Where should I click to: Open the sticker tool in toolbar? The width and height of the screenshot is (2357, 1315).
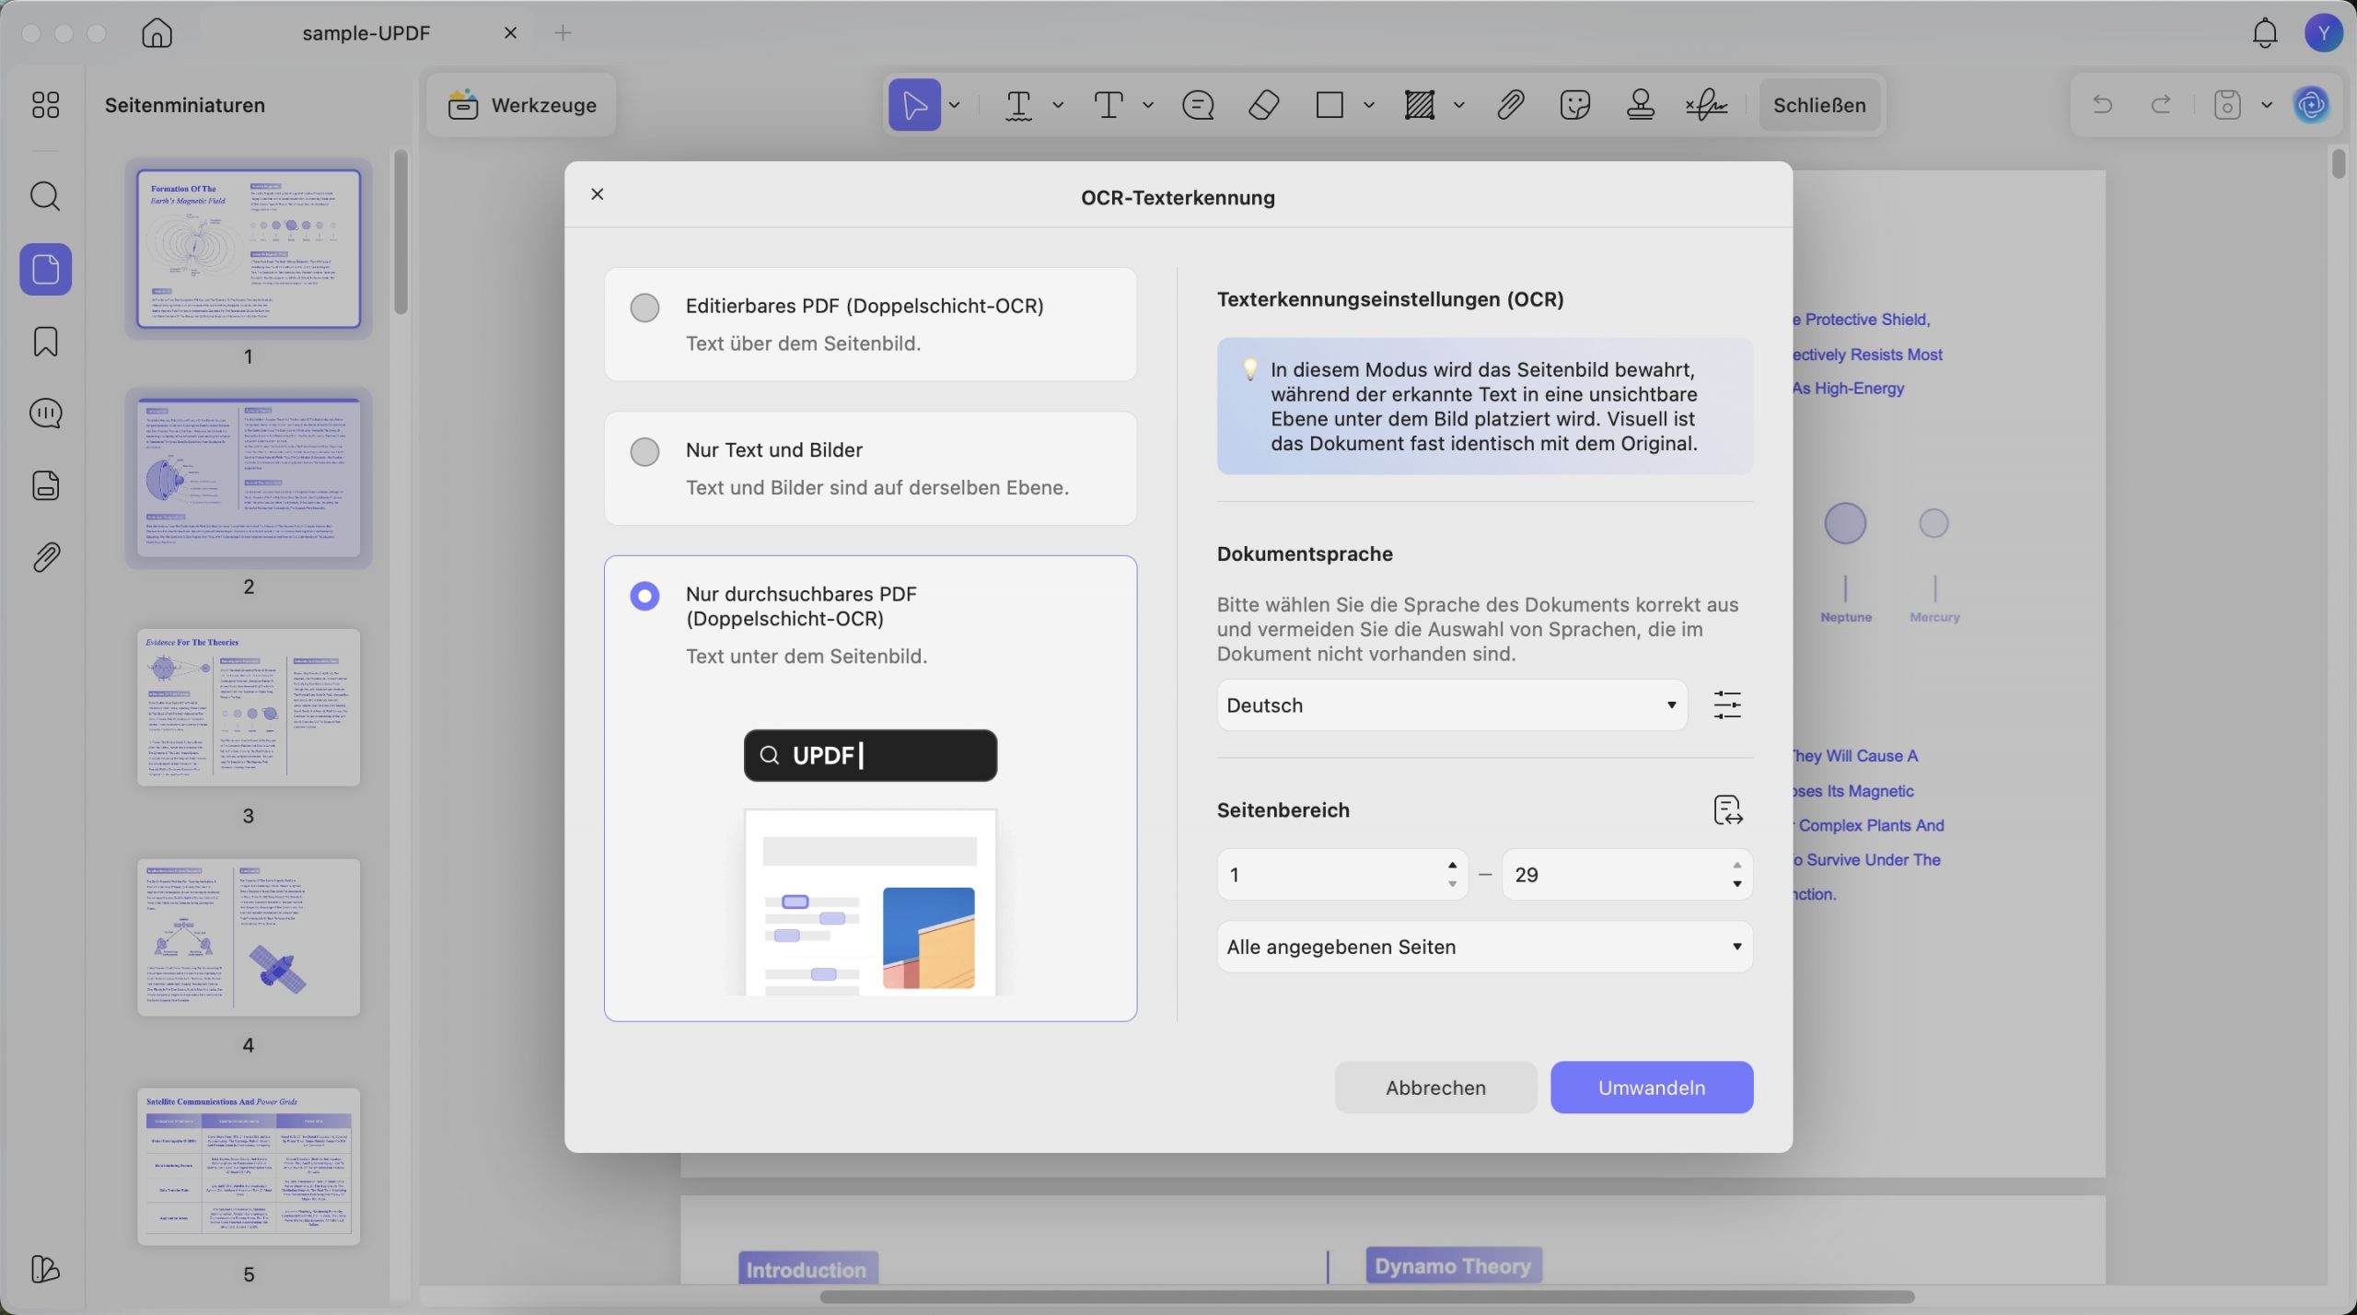click(1574, 105)
